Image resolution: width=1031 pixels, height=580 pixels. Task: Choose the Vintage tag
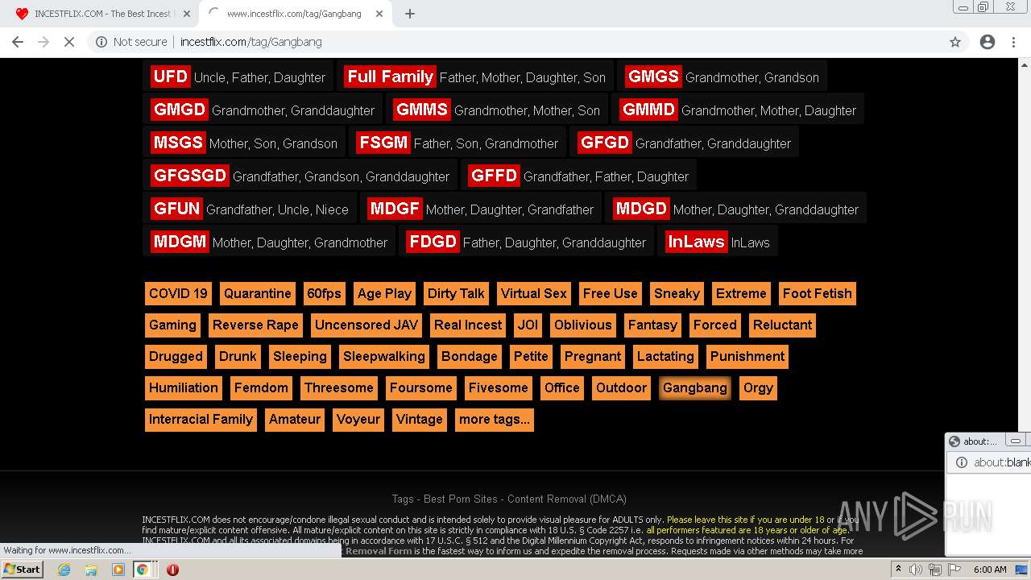(x=419, y=419)
